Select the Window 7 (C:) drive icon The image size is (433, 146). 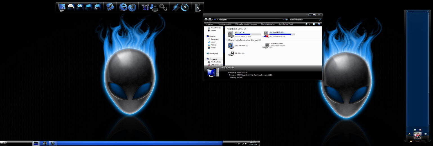pyautogui.click(x=231, y=34)
